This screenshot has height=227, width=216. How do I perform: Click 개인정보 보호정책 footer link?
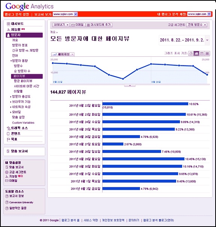coord(113,220)
